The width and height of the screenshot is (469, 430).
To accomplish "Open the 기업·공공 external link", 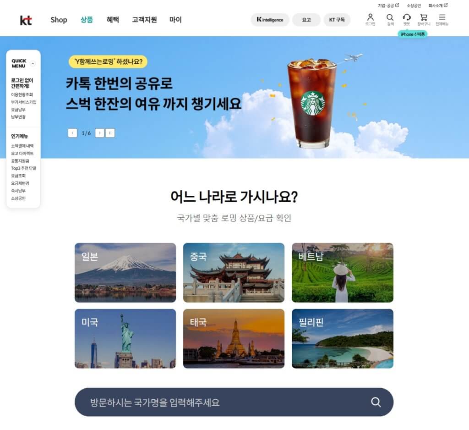I will [388, 6].
